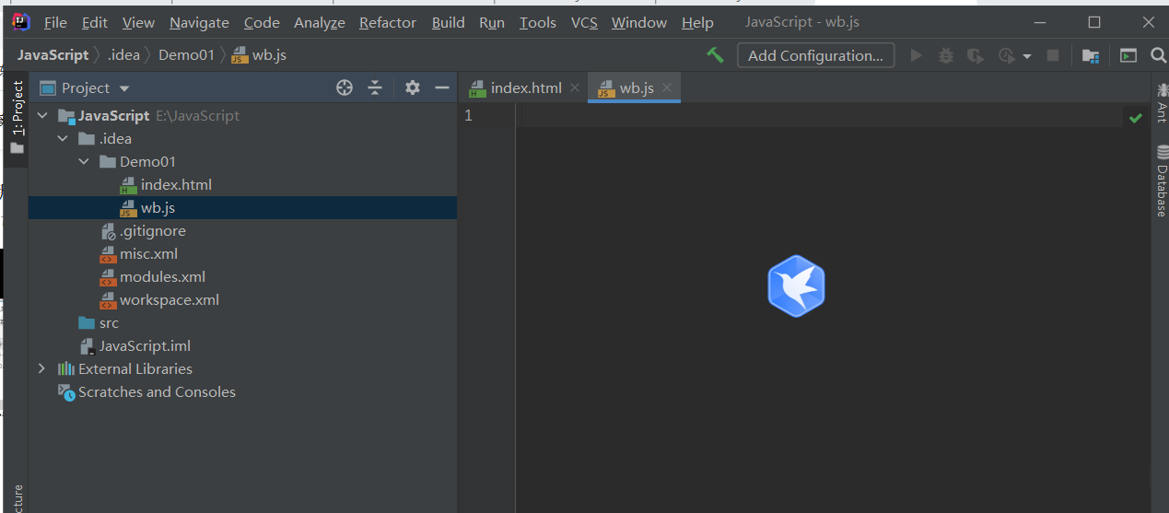Click the blue bird floating icon
Viewport: 1169px width, 513px height.
(x=796, y=286)
